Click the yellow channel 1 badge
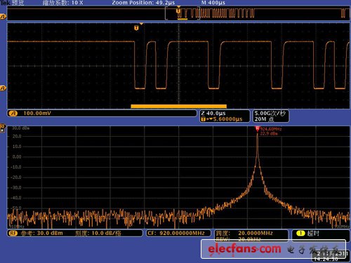This screenshot has width=351, height=263. point(300,233)
